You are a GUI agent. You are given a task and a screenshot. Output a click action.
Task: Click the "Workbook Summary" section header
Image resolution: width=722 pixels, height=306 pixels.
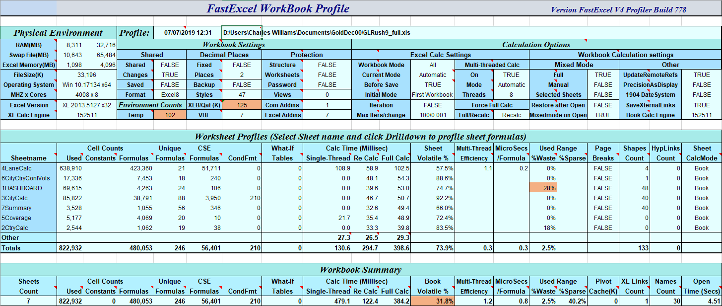tap(360, 270)
